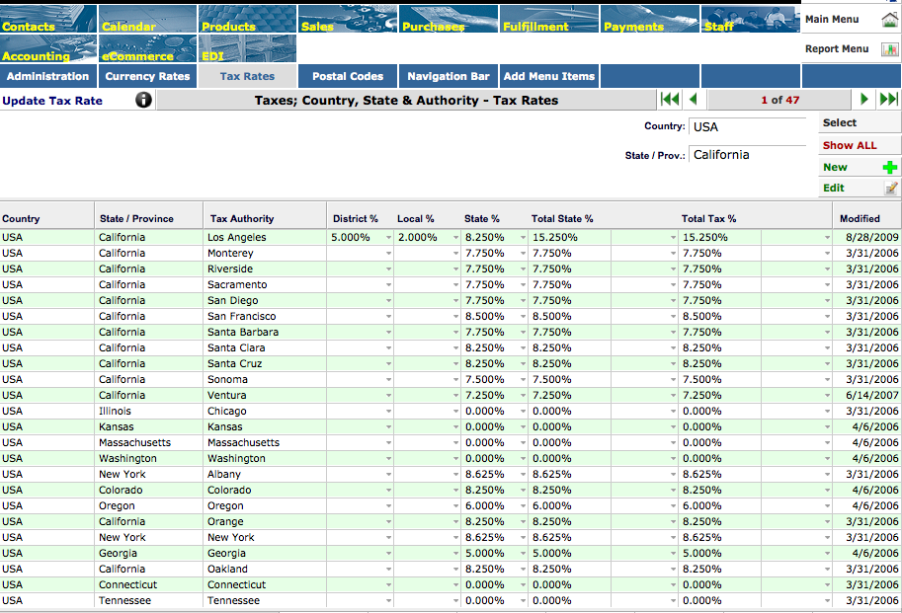Click the 8/28/2009 modified date

(x=872, y=237)
